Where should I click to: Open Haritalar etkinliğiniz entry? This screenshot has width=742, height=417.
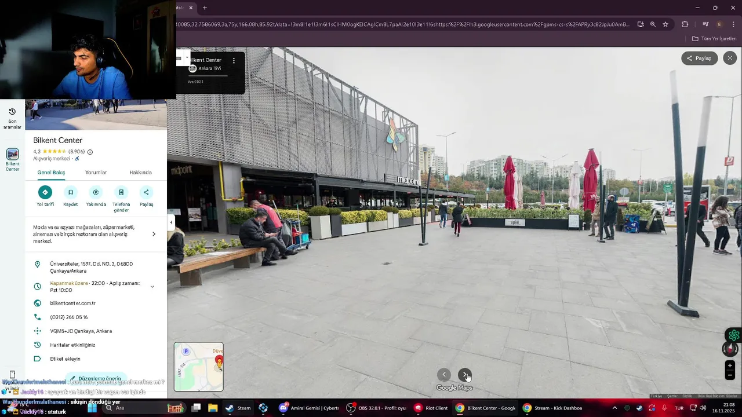coord(72,345)
